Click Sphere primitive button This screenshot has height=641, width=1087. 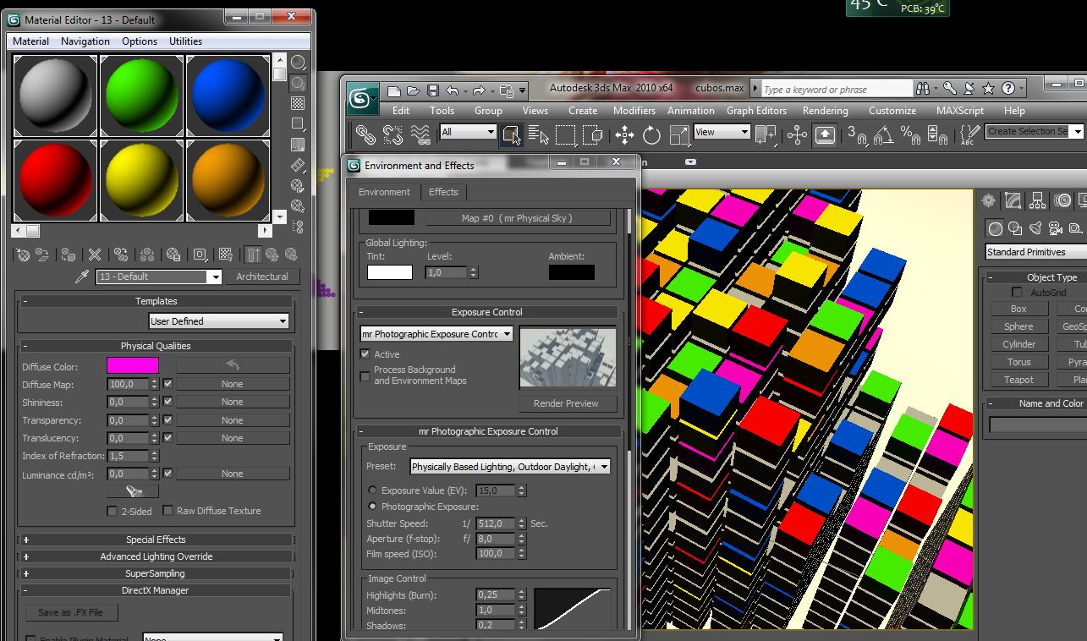click(1018, 326)
